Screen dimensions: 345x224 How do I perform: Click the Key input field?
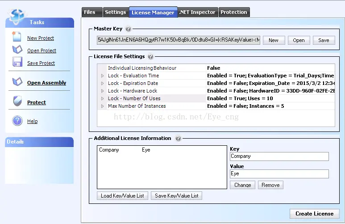[279, 156]
